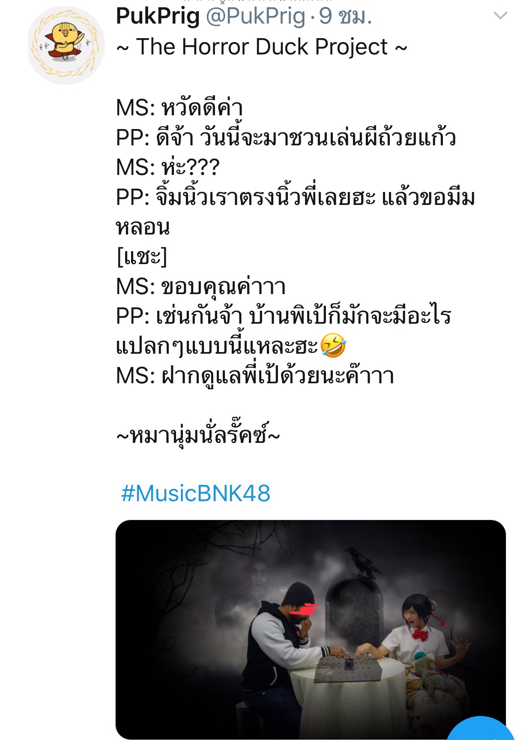Open PukPrig's duck profile picture

tap(66, 45)
